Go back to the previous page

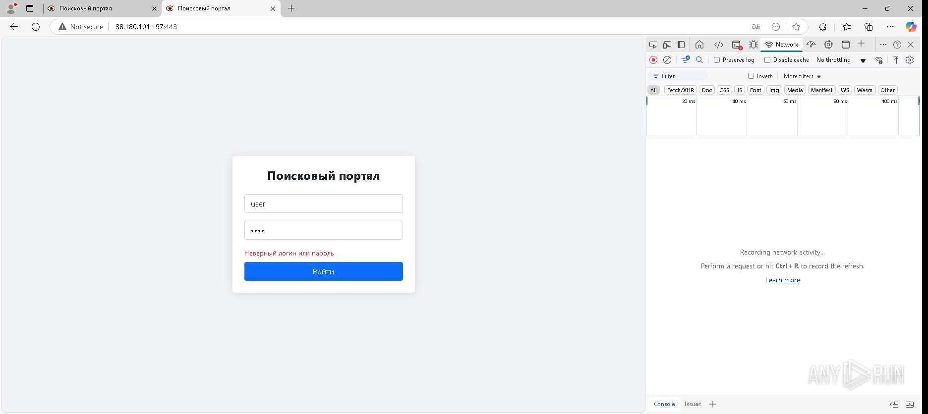(x=14, y=27)
